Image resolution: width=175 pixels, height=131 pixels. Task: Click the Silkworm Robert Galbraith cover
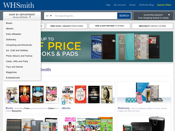25,94
